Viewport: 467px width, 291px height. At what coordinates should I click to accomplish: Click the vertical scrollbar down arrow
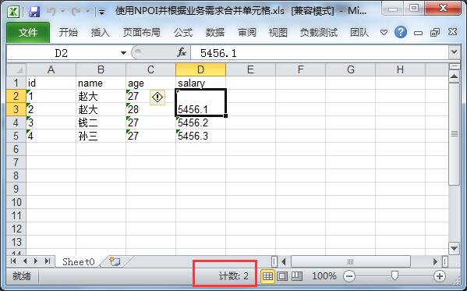coord(455,248)
